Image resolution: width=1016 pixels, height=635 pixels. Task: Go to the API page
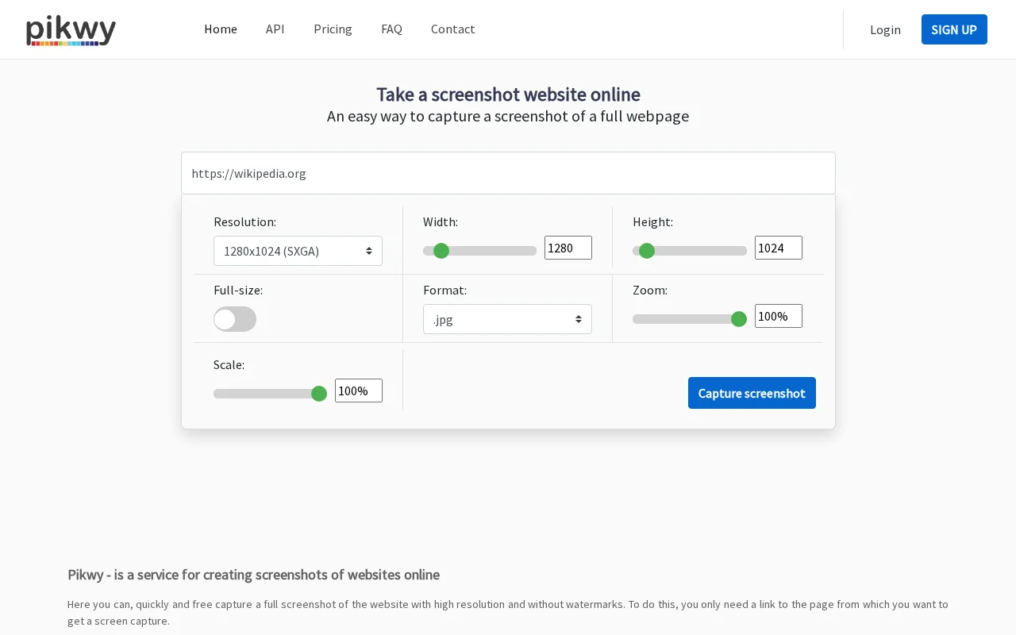click(x=275, y=29)
